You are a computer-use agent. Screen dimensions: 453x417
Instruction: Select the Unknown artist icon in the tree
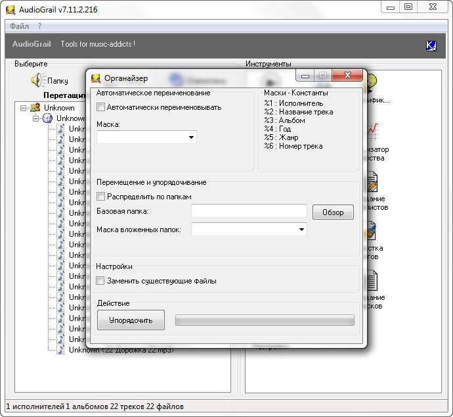pos(35,108)
